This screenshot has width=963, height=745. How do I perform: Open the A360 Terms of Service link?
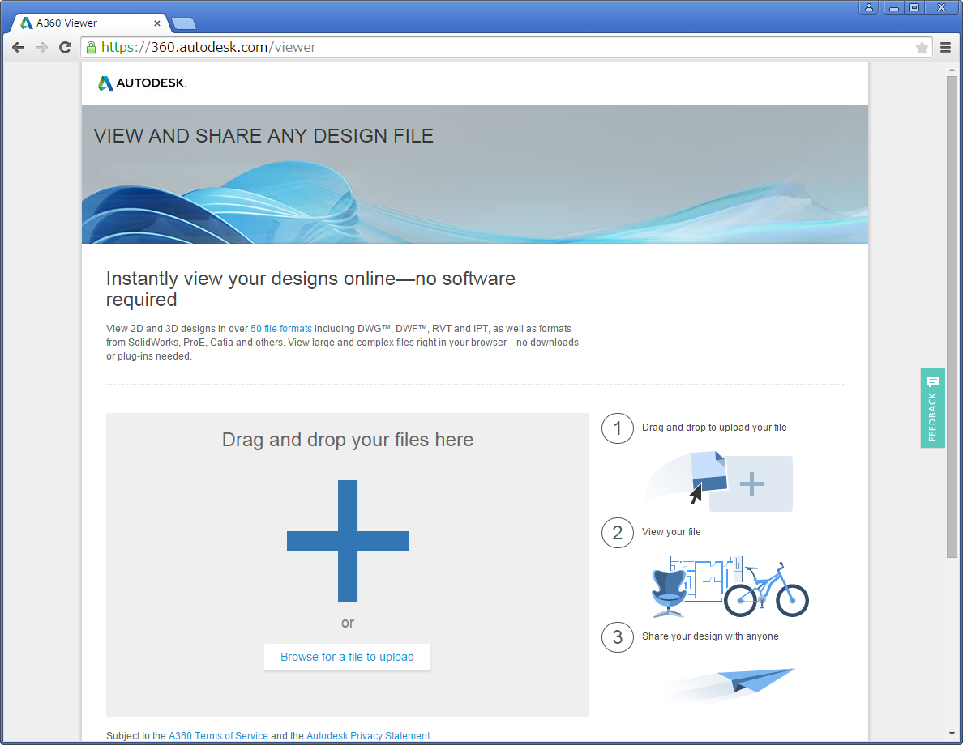(x=218, y=736)
